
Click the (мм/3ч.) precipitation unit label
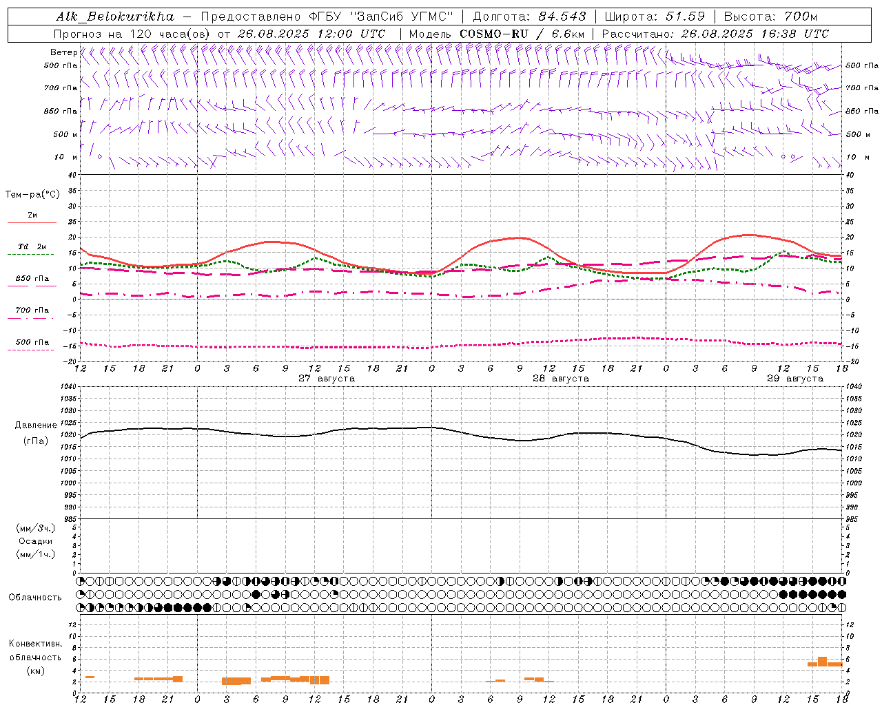(36, 528)
